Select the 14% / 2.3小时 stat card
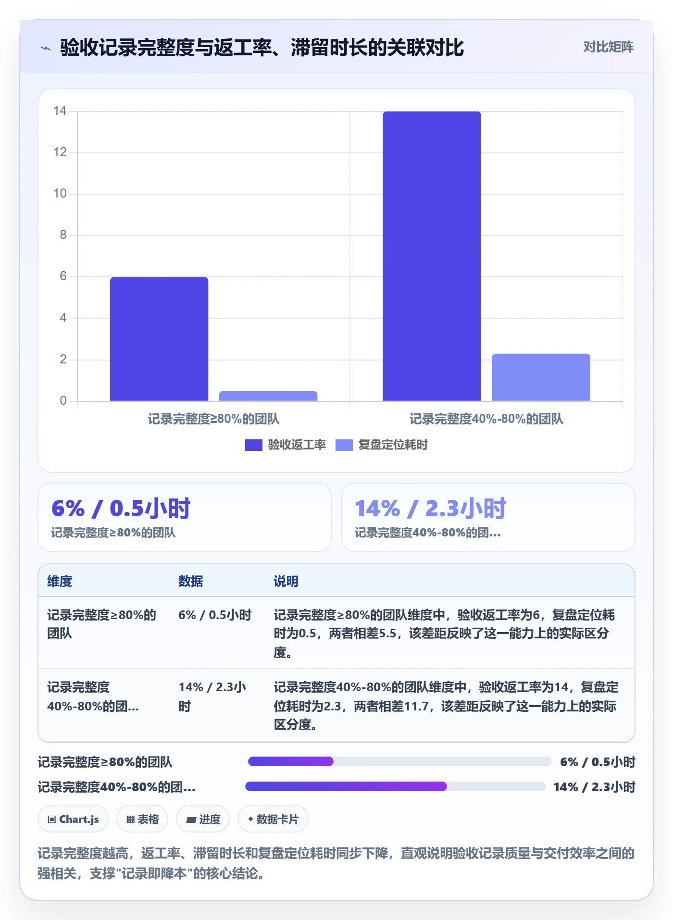673x920 pixels. tap(488, 517)
